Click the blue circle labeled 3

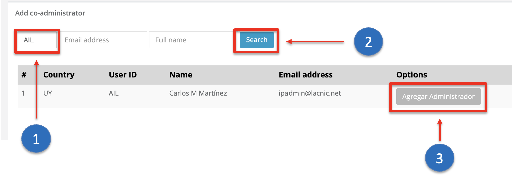[x=439, y=158]
